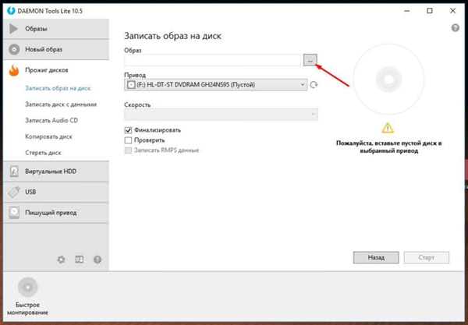Open Виртуальные HDD section
This screenshot has height=325, width=468.
point(56,171)
